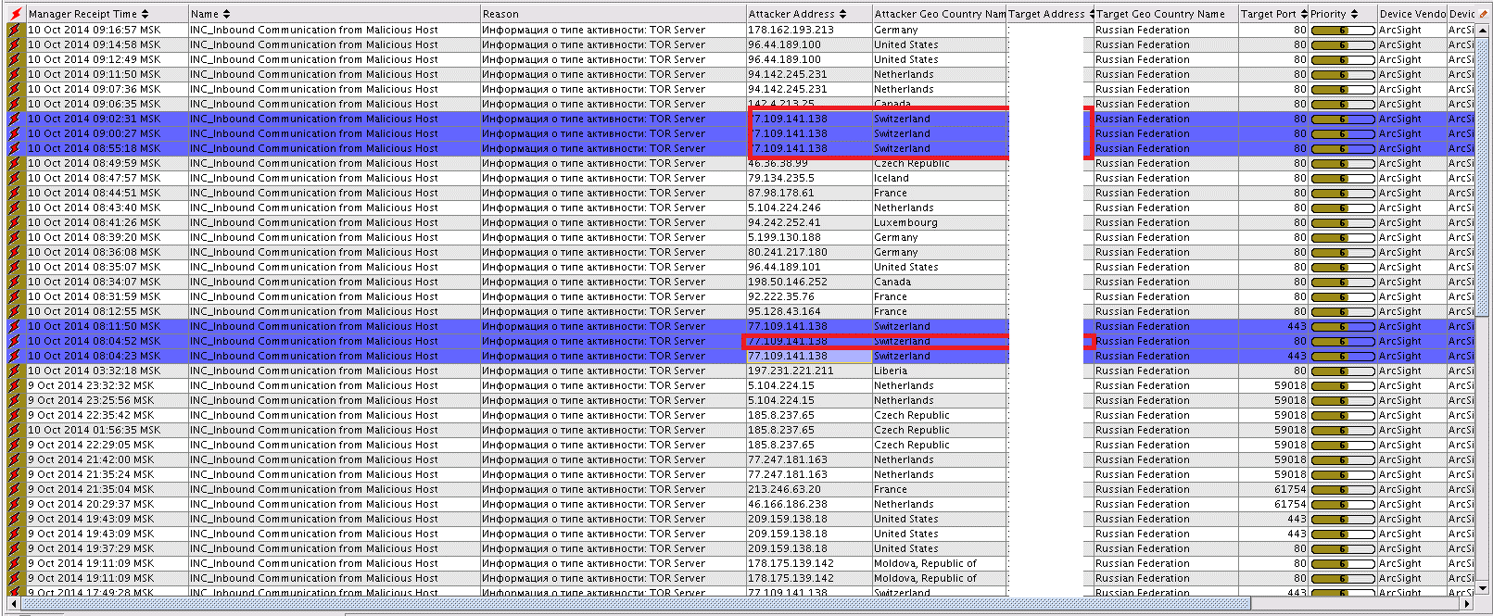
Task: Click the pencil customize-columns icon
Action: click(1484, 14)
